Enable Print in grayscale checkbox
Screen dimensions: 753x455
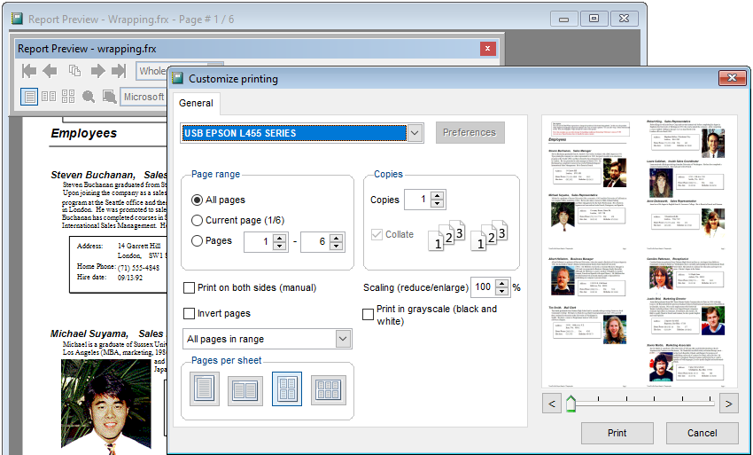coord(368,315)
